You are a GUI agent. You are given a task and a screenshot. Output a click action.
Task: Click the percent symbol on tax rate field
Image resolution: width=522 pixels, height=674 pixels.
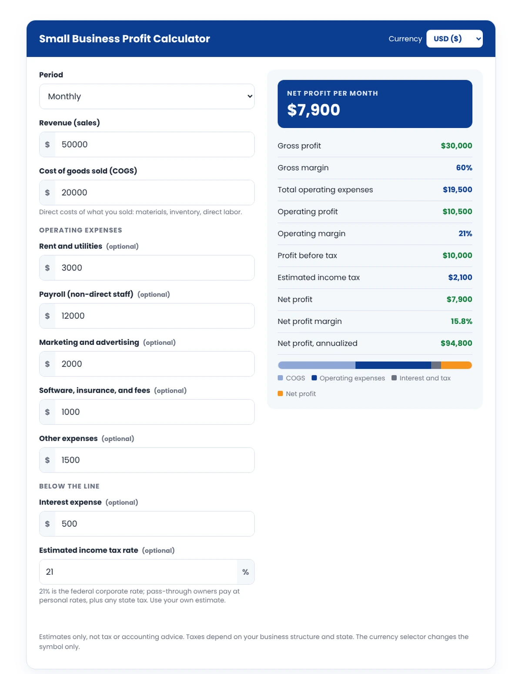[x=246, y=572]
